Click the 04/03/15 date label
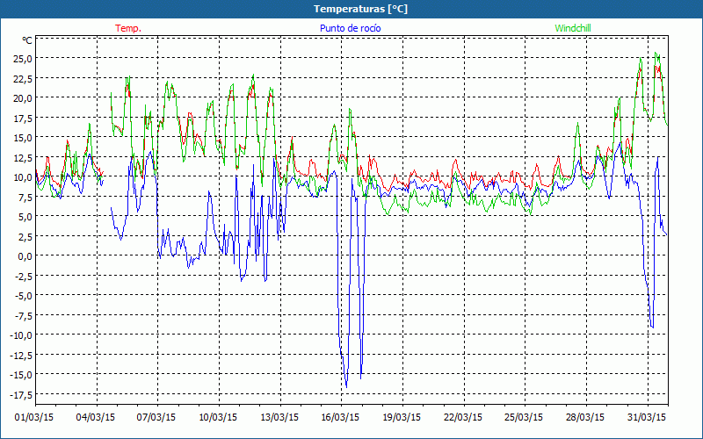 [x=96, y=418]
